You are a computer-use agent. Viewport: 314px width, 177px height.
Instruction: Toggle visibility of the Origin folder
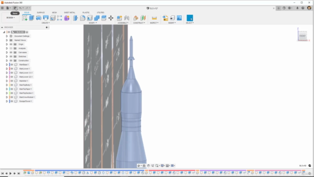[x=11, y=44]
